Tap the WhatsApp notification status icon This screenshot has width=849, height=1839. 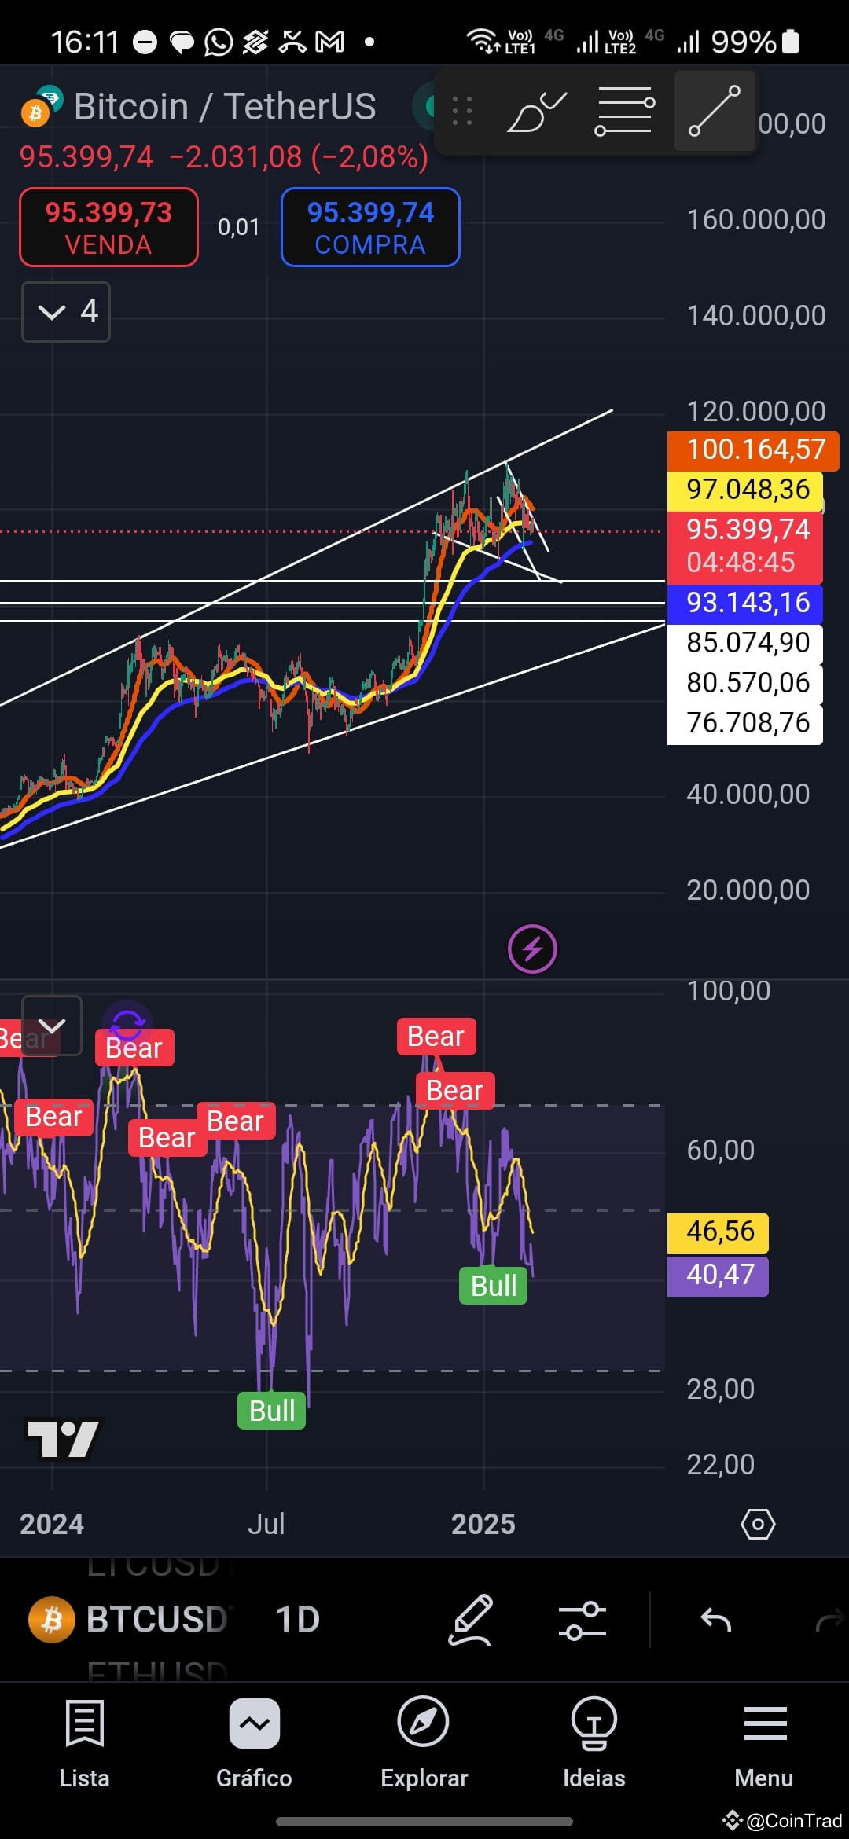(x=219, y=42)
